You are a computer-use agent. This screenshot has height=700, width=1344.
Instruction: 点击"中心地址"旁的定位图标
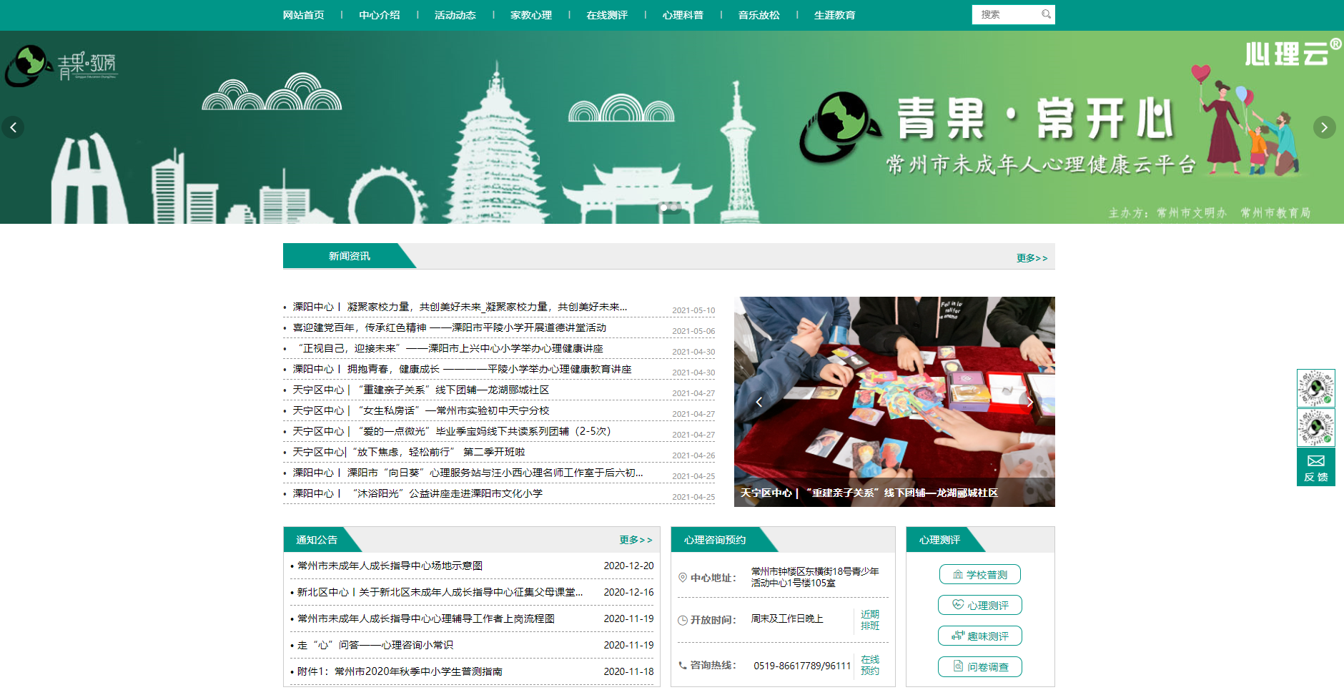coord(683,576)
